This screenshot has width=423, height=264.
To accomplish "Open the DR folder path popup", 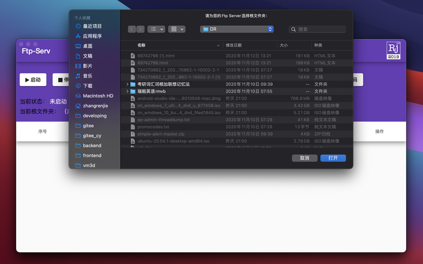I will [237, 29].
